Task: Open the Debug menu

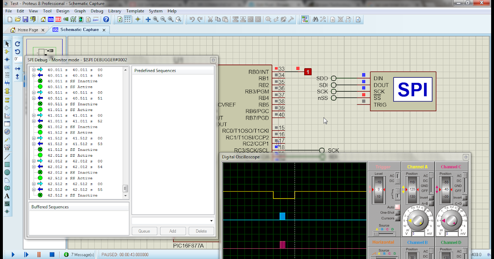Action: (x=97, y=11)
